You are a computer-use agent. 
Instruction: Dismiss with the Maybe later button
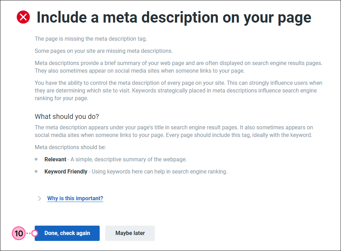(130, 233)
